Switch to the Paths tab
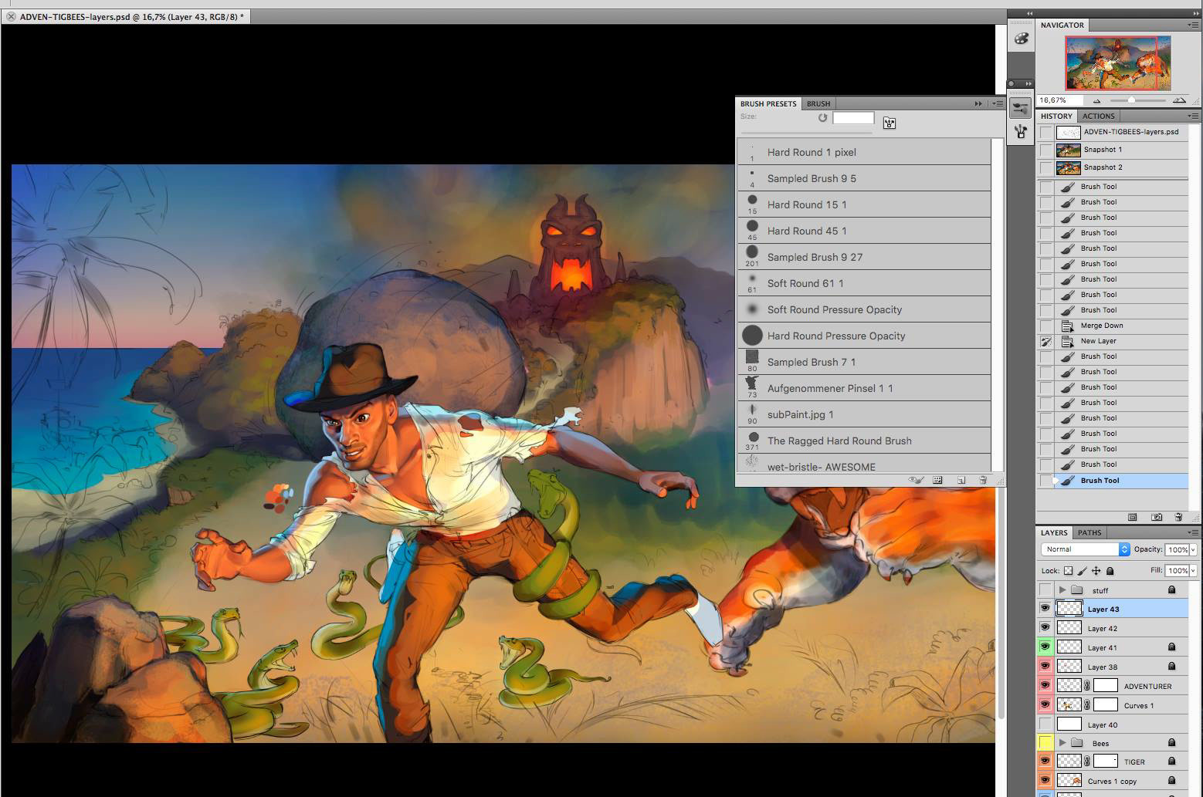The image size is (1203, 797). pos(1089,532)
